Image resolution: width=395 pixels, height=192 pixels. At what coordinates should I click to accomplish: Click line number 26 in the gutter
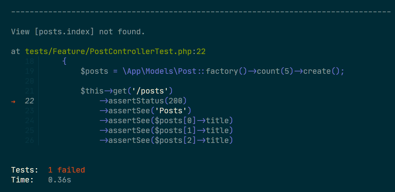pos(29,140)
